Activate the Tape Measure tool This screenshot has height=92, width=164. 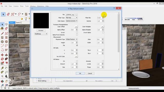point(2,68)
